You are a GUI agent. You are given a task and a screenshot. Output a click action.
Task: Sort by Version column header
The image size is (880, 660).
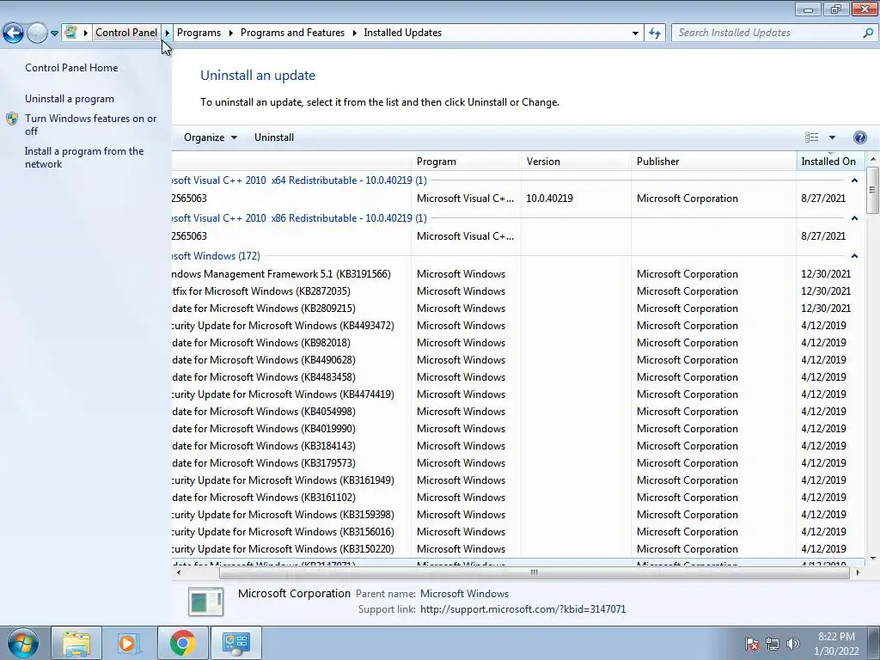click(x=576, y=162)
